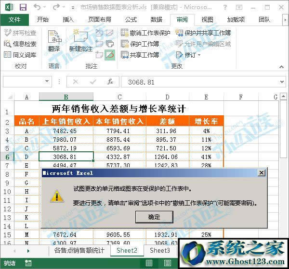This screenshot has width=289, height=269.
Task: Open Customize Quick Access Toolbar dropdown
Action: 73,8
